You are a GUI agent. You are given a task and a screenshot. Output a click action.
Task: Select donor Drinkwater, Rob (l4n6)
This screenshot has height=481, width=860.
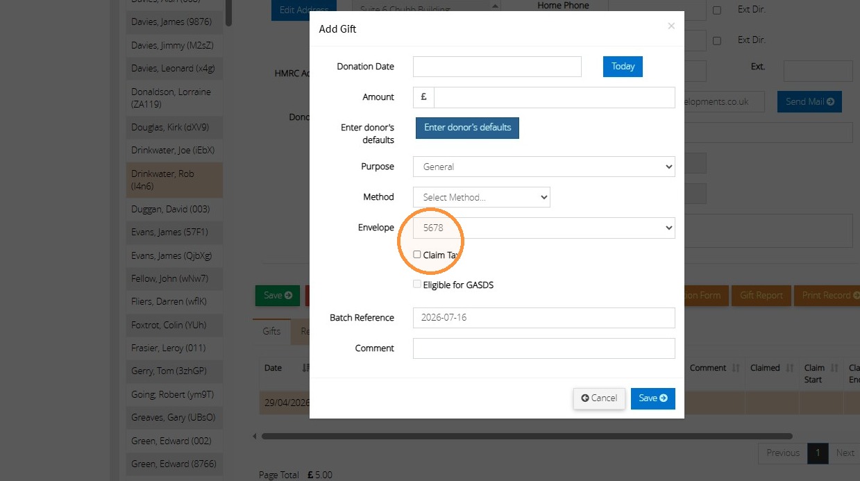point(174,180)
